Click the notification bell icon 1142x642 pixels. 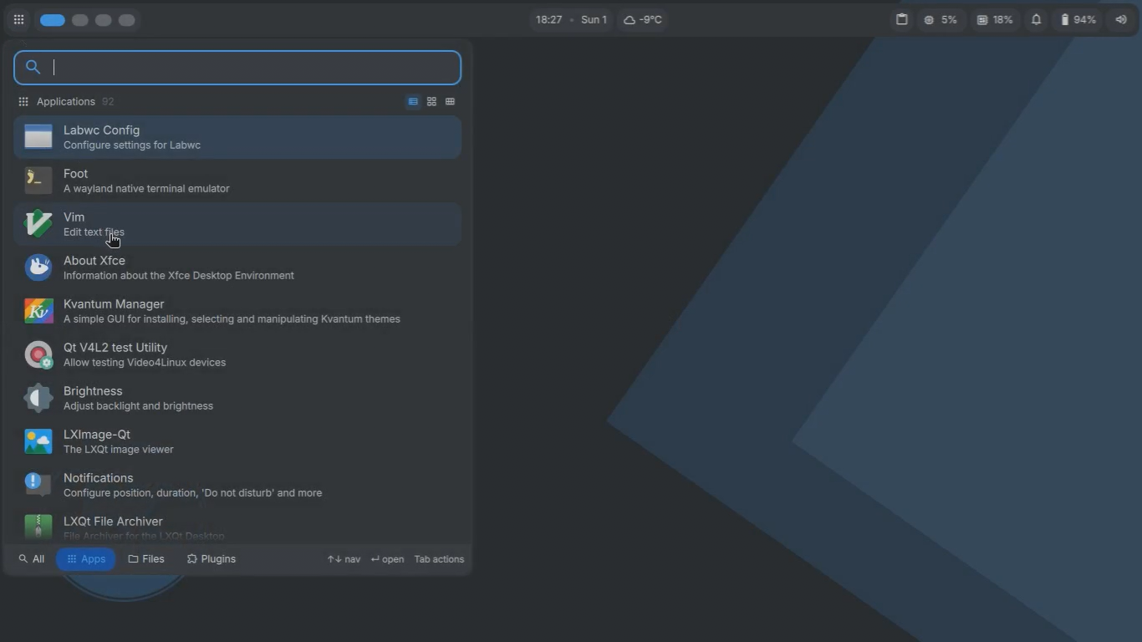[1036, 20]
